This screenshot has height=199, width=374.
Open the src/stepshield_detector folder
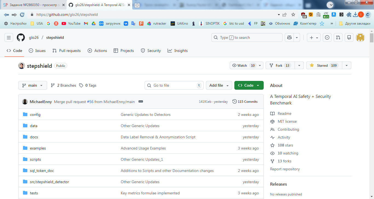[49, 182]
